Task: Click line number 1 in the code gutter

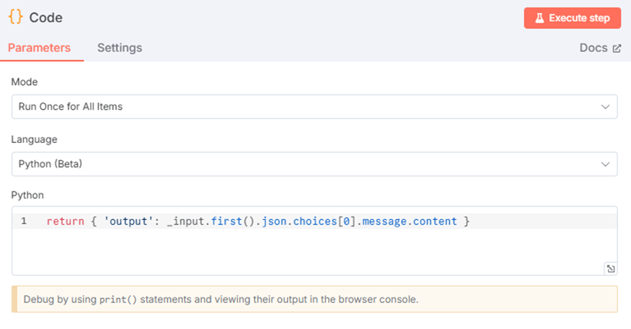Action: click(x=24, y=221)
